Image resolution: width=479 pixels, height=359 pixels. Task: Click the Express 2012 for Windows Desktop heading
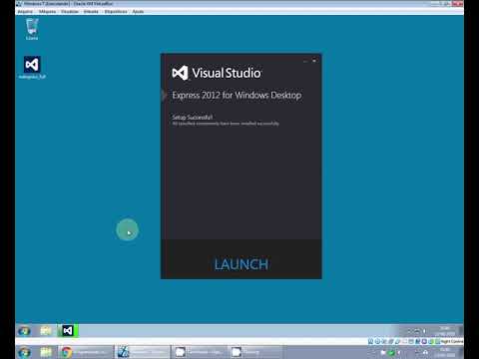click(x=237, y=95)
